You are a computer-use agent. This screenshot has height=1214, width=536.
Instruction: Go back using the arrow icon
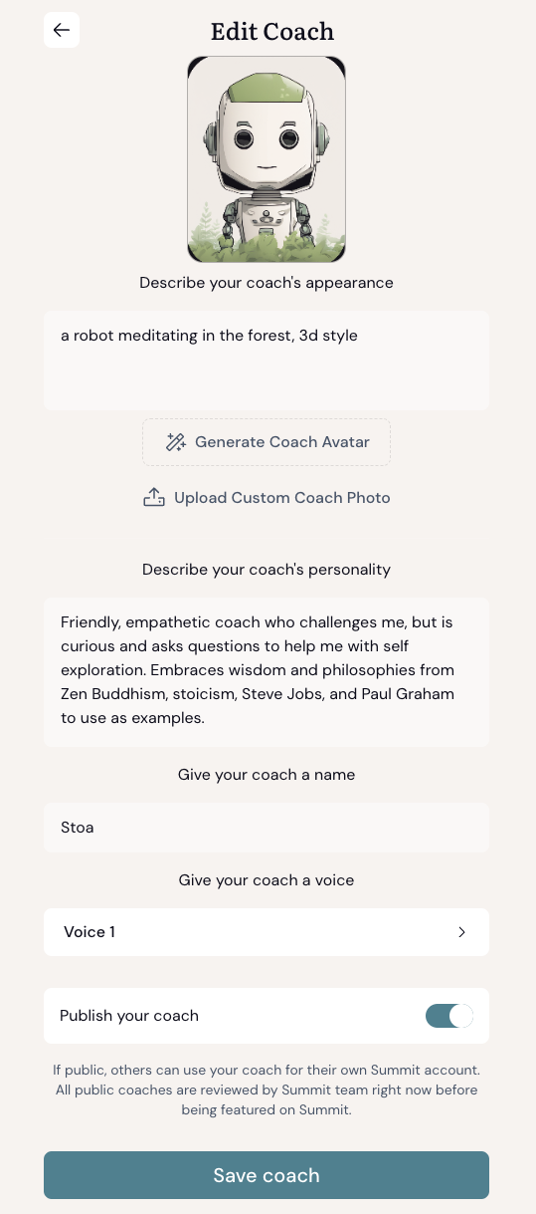[x=62, y=30]
